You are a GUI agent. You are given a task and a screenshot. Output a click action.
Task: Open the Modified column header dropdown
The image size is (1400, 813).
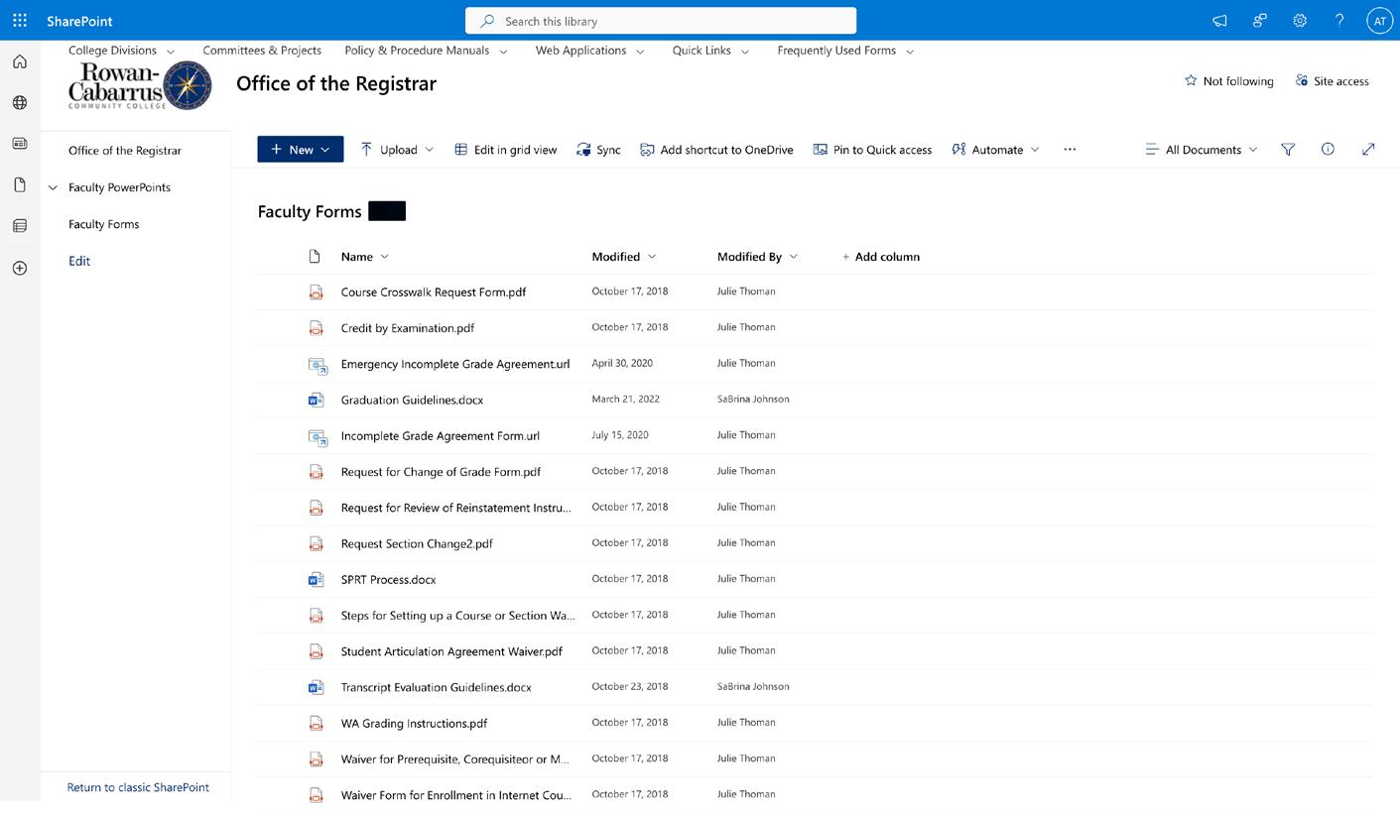click(624, 257)
